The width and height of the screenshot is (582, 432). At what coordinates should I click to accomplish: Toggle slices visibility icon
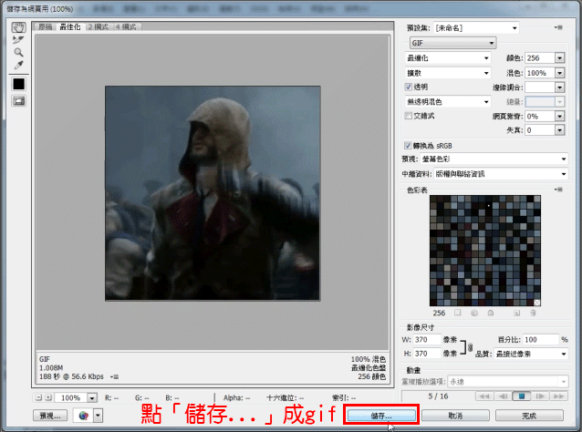18,101
